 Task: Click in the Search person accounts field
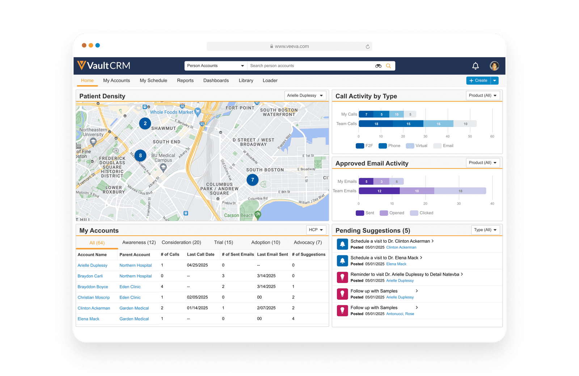[x=311, y=66]
